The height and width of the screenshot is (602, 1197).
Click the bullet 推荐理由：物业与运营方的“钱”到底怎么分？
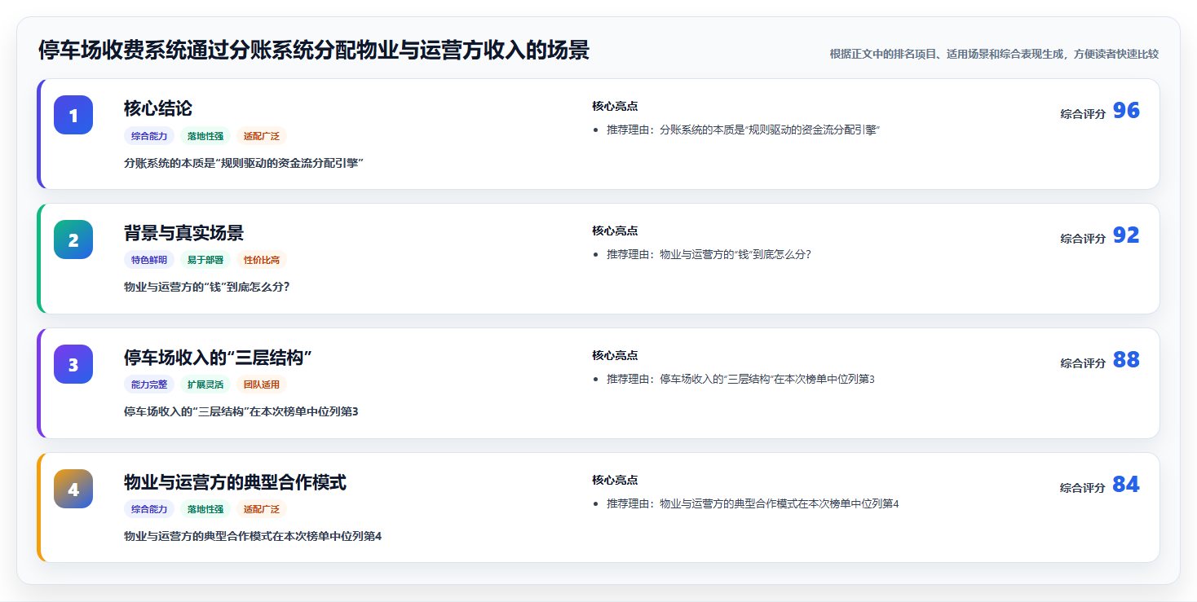pos(709,254)
